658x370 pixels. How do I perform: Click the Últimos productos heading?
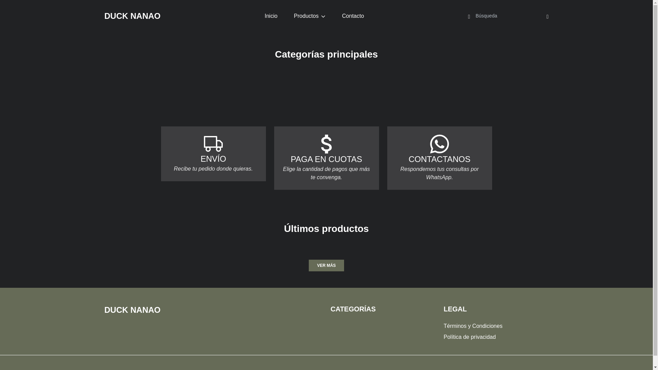click(326, 229)
